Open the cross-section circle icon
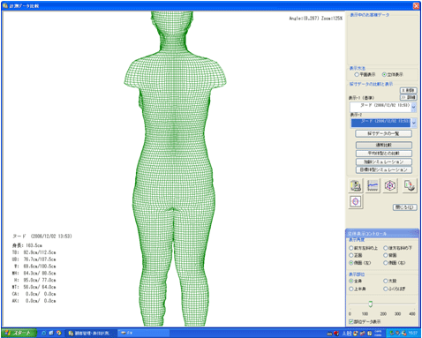Screen dimensions: 422x338 coord(356,202)
